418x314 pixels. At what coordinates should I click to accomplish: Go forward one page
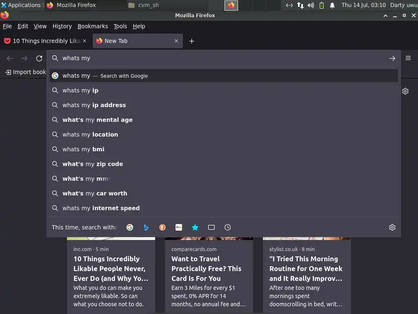click(24, 58)
